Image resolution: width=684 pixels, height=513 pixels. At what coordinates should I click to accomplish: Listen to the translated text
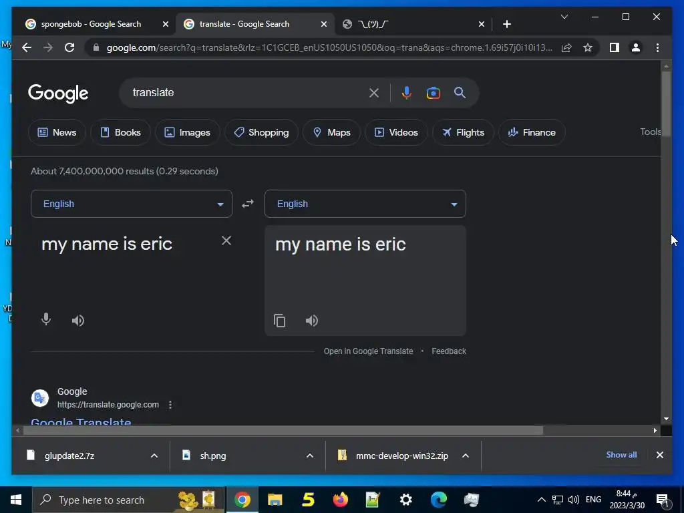[x=311, y=321]
